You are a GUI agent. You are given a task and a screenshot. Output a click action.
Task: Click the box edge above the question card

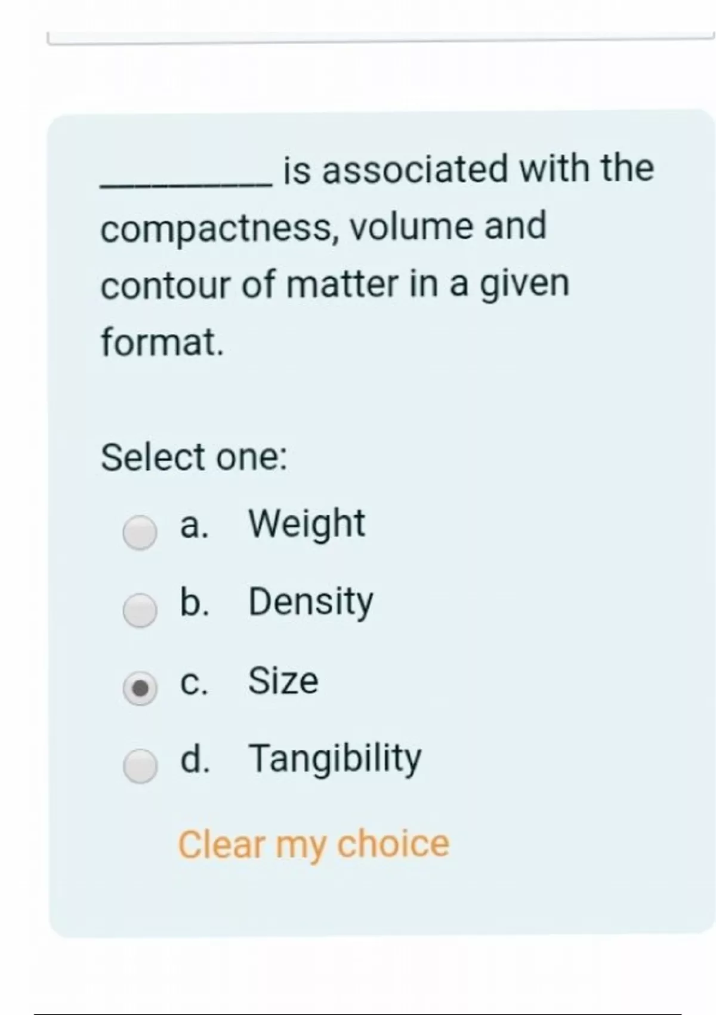tap(382, 41)
